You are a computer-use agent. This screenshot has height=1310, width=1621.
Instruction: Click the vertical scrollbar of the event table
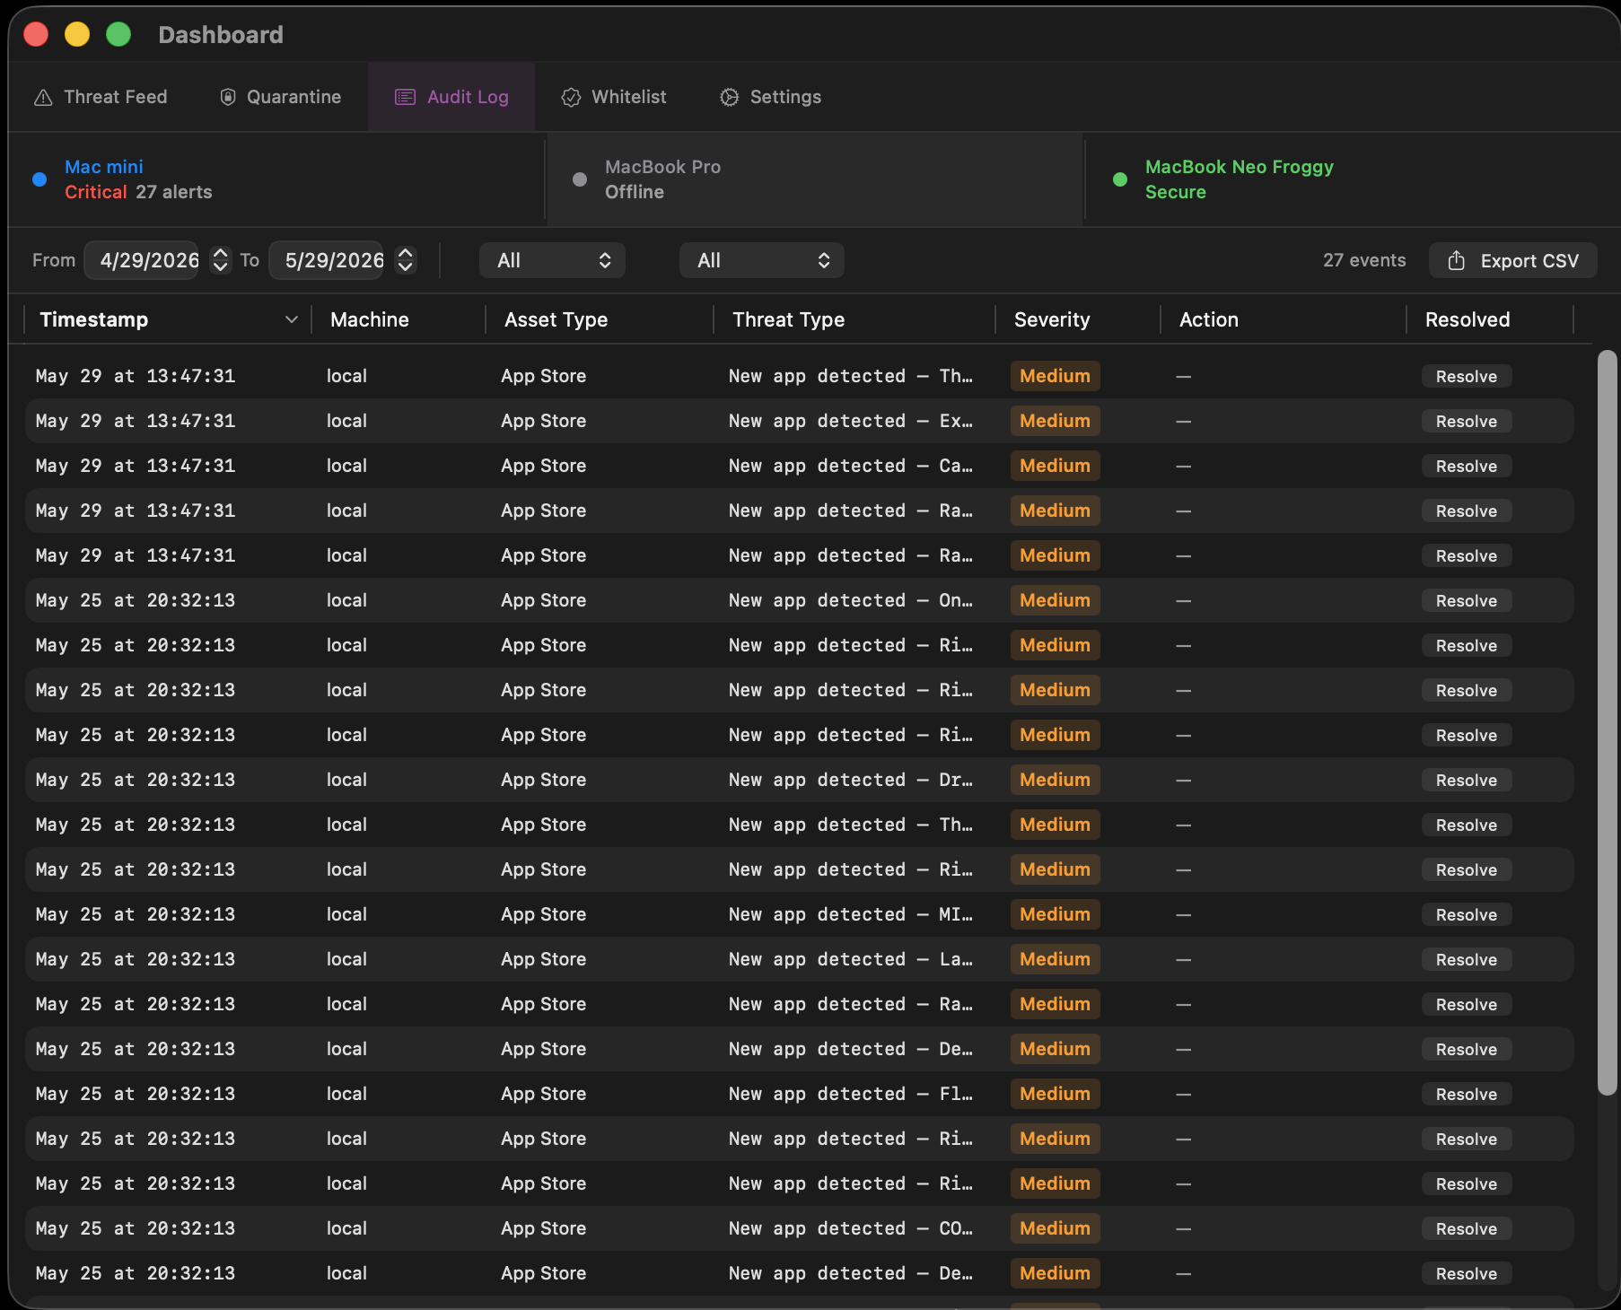1608,722
